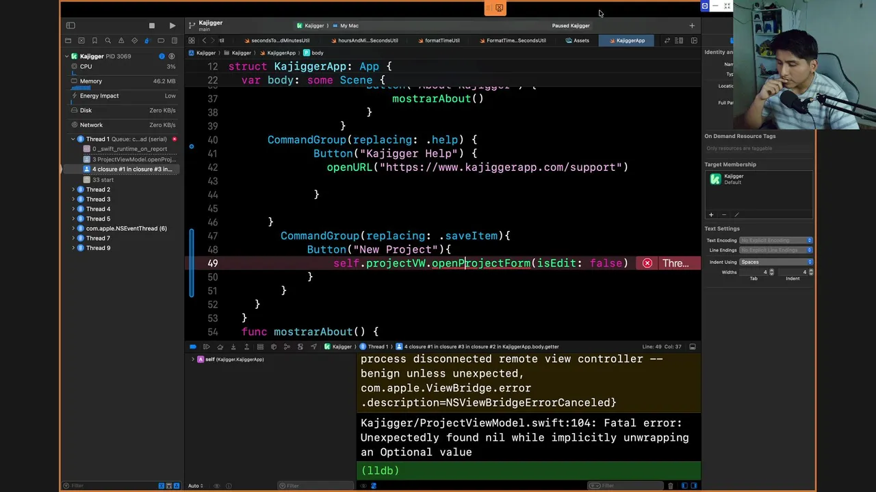This screenshot has width=876, height=492.
Task: Click the fatal error indicator on line 49
Action: pos(647,263)
